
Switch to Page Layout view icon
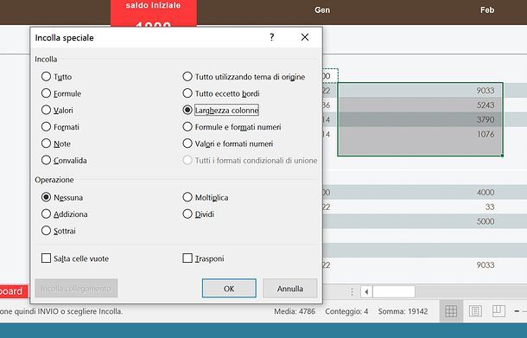[x=475, y=311]
